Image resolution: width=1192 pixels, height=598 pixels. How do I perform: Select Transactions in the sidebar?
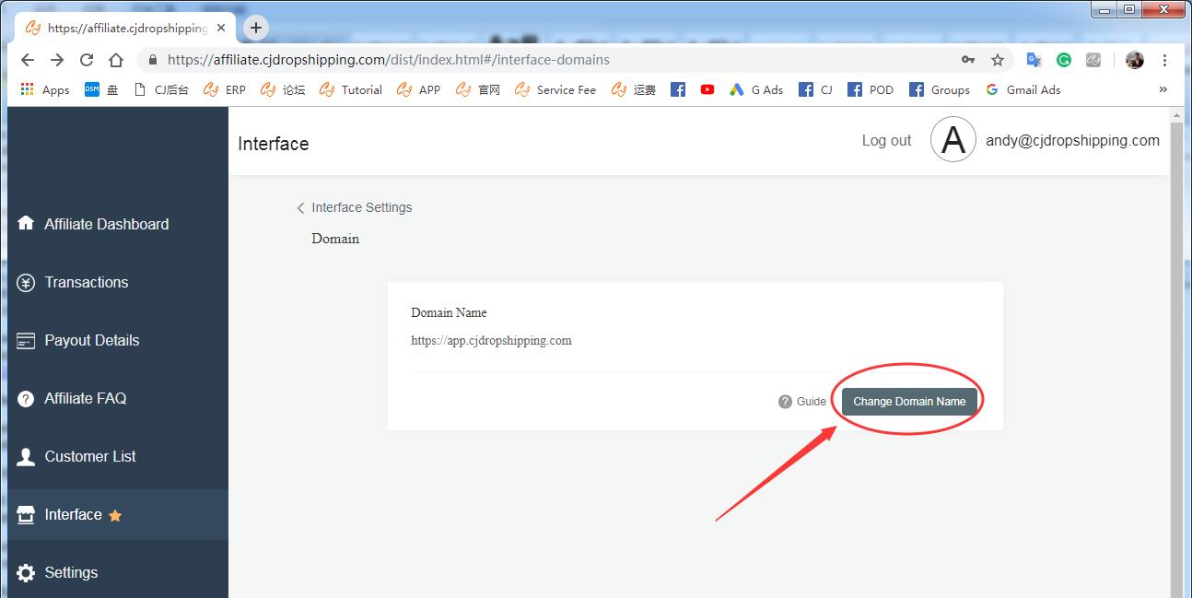[x=86, y=282]
